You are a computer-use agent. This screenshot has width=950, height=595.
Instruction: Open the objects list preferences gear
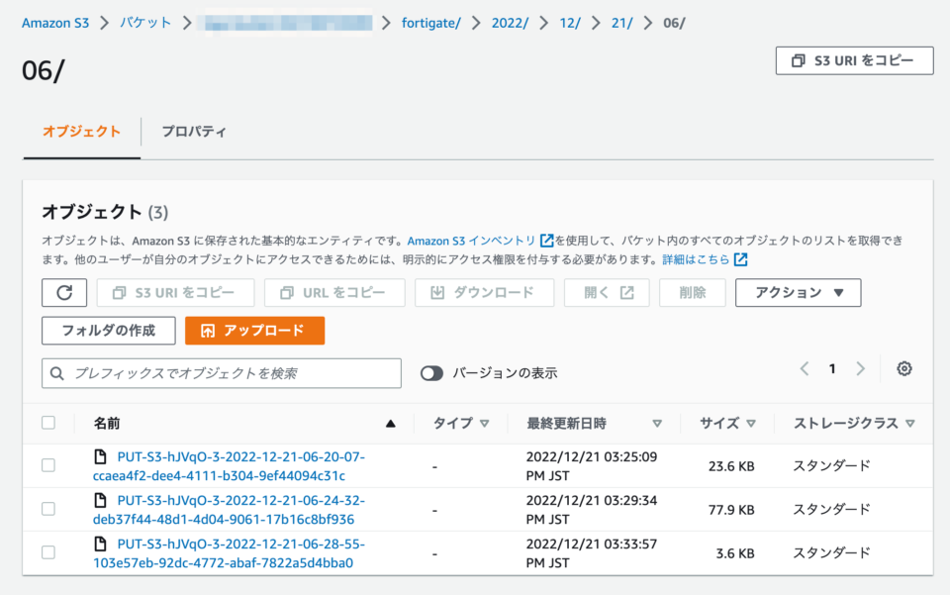click(903, 368)
